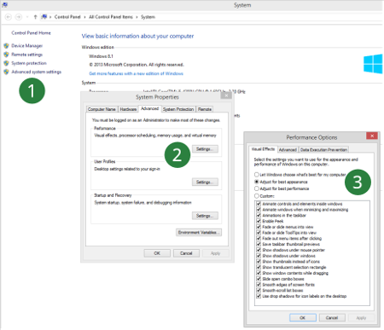This screenshot has height=330, width=384.
Task: Select Adjust for best performance
Action: coord(282,188)
